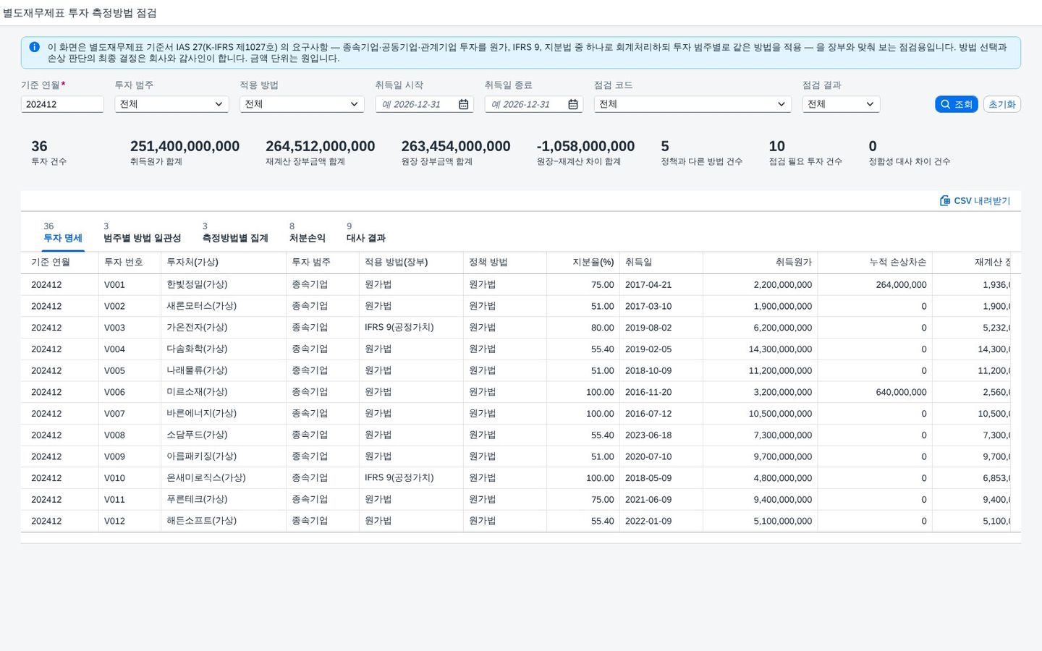This screenshot has width=1042, height=651.
Task: Click IFRS 9(공정가치) in the V010 row
Action: [399, 478]
